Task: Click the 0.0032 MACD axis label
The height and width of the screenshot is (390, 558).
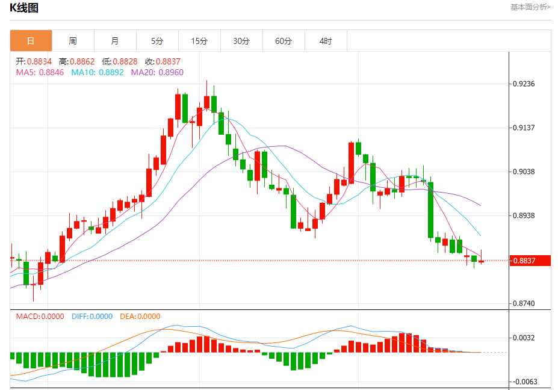Action: tap(523, 338)
